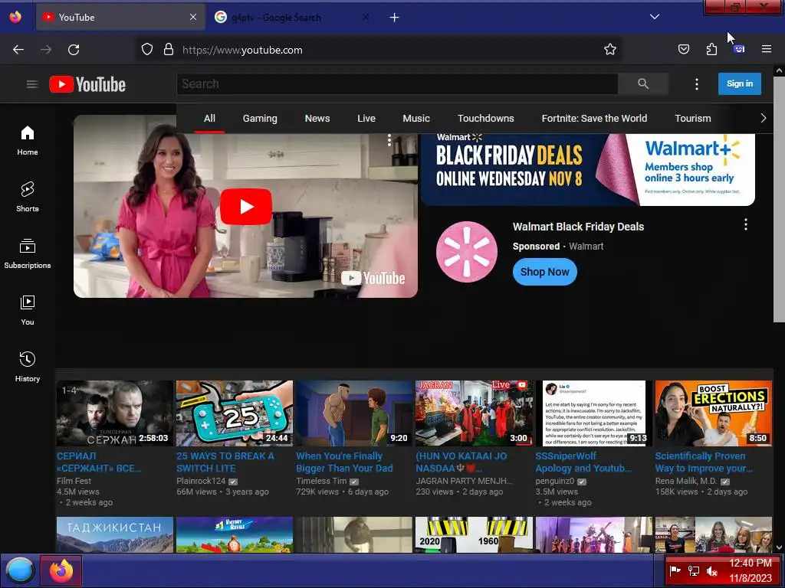Click the site security padlock icon
Screen dimensions: 785x588
point(169,50)
